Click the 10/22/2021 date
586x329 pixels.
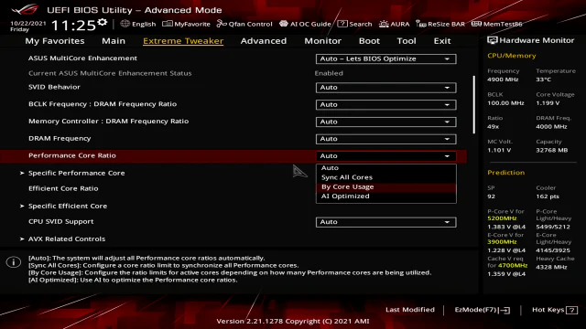28,23
